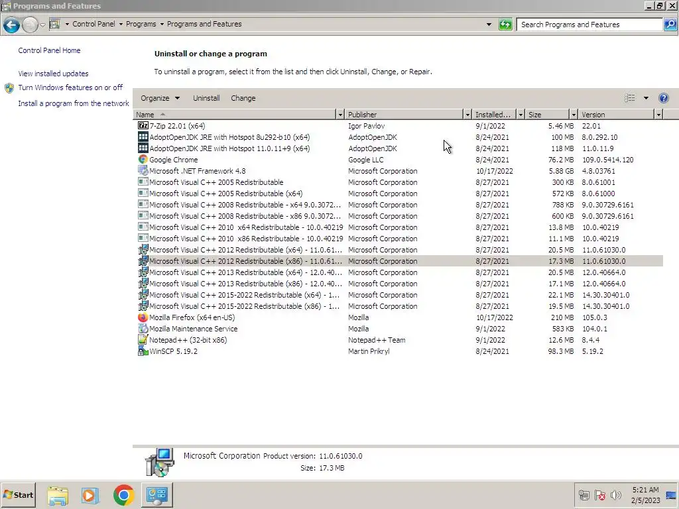679x509 pixels.
Task: Click the Igor Pavlov publisher cell
Action: pos(366,126)
